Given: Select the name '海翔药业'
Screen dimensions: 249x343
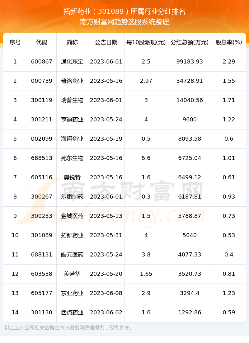Looking at the screenshot, I should [x=72, y=139].
